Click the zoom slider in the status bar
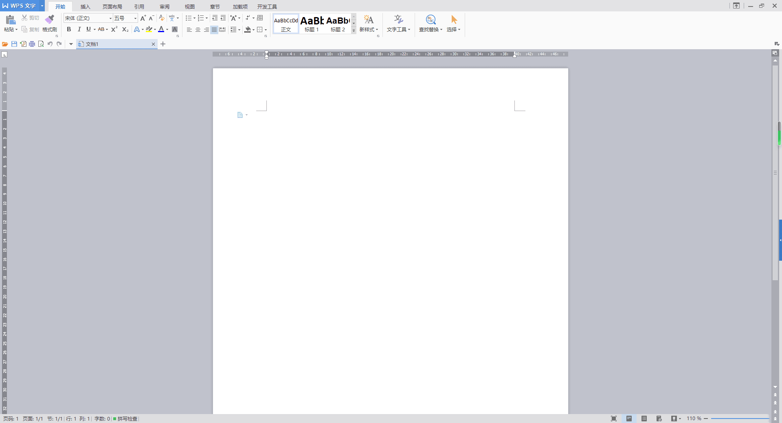 pos(739,419)
